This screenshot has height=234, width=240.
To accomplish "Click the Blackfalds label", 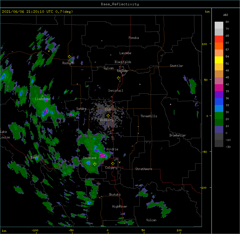I will [123, 62].
